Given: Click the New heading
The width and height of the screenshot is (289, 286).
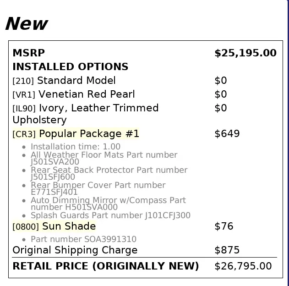Looking at the screenshot, I should [27, 23].
